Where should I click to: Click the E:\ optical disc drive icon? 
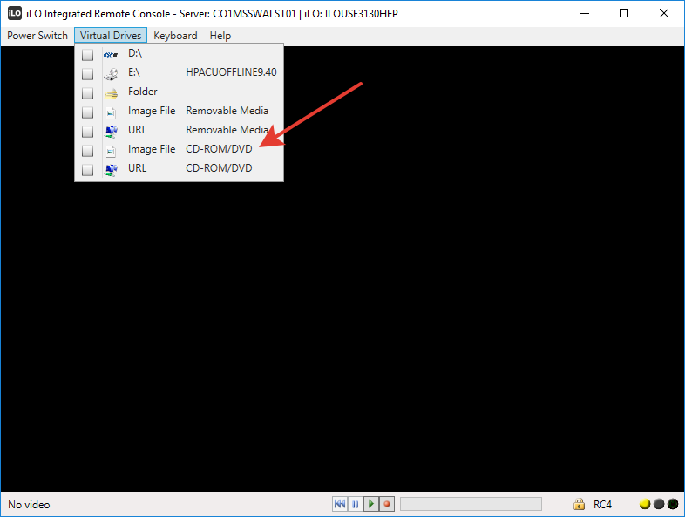[111, 74]
